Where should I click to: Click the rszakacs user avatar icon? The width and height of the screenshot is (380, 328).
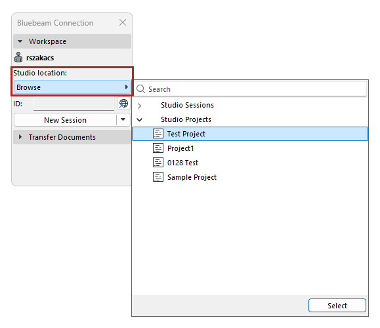[18, 57]
